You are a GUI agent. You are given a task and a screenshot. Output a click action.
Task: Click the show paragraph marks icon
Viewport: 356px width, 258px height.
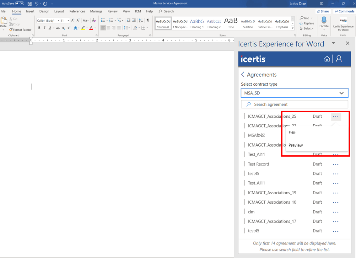(148, 20)
